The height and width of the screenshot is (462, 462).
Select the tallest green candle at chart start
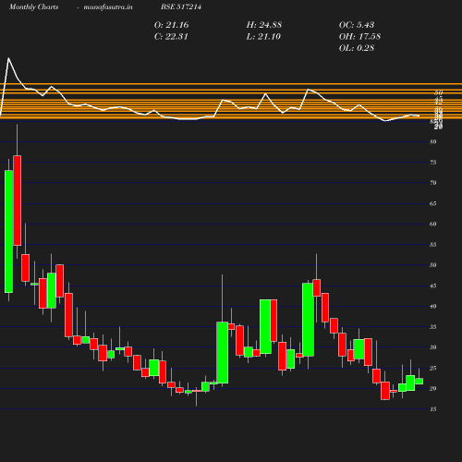point(8,231)
